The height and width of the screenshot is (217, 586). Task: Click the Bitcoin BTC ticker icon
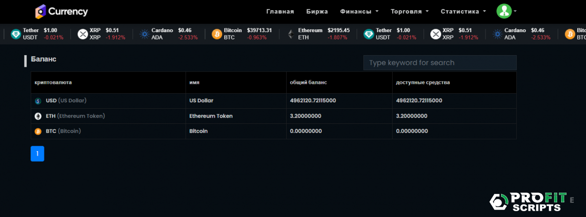[216, 34]
